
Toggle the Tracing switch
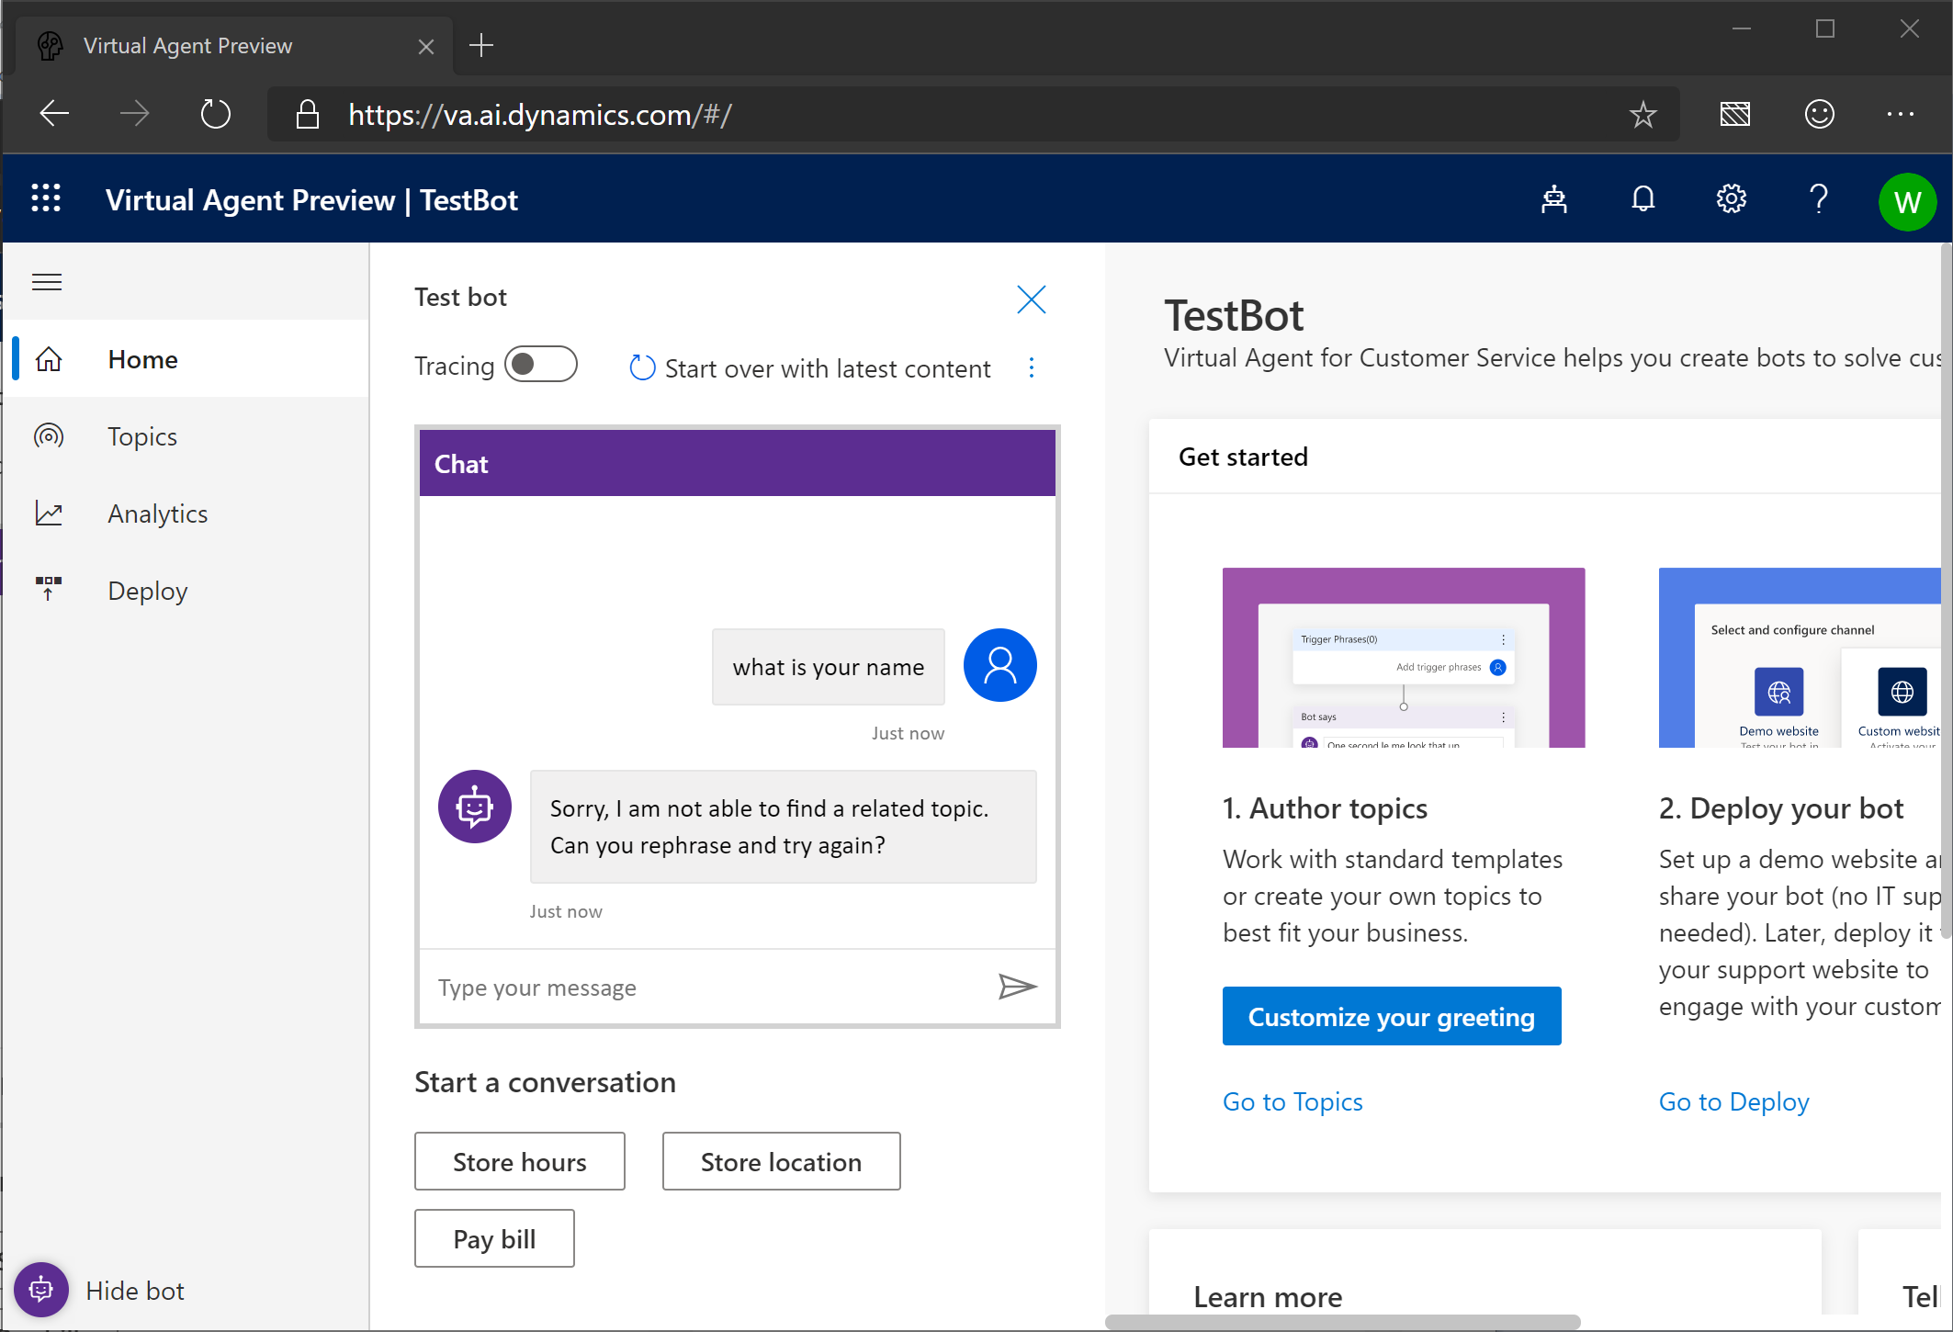tap(541, 365)
